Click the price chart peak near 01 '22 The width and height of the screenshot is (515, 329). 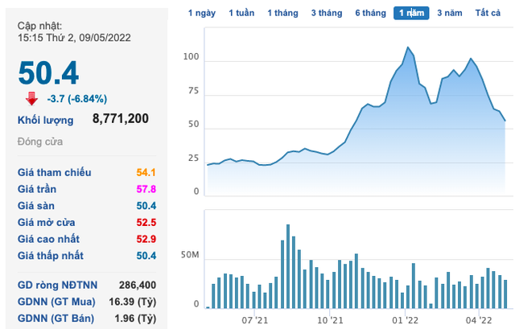pyautogui.click(x=409, y=47)
